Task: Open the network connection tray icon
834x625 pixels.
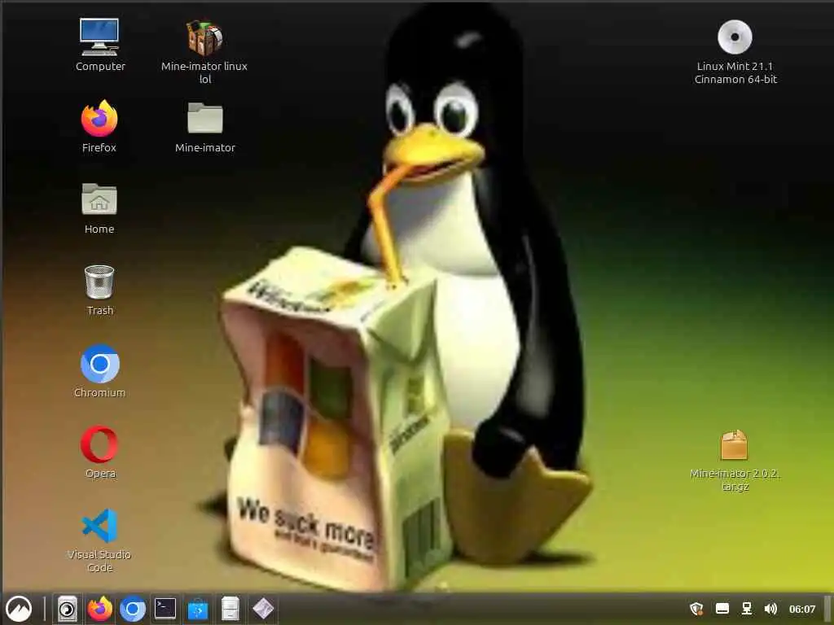Action: tap(747, 609)
